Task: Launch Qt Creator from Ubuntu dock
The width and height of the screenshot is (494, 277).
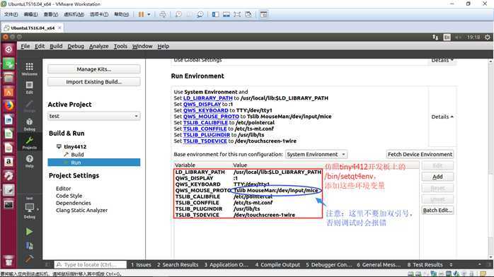Action: coord(8,64)
